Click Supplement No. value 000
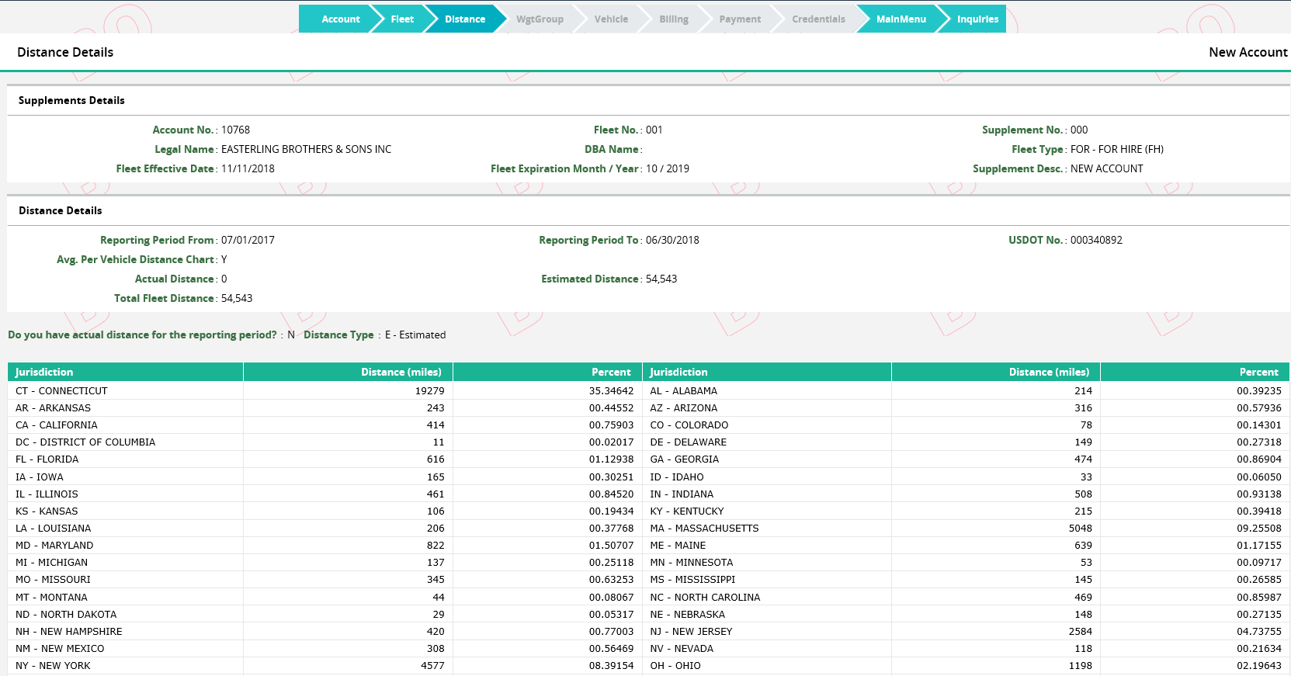The width and height of the screenshot is (1291, 676). [x=1079, y=130]
